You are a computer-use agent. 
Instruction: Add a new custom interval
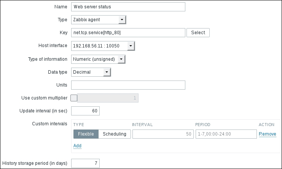tap(77, 146)
